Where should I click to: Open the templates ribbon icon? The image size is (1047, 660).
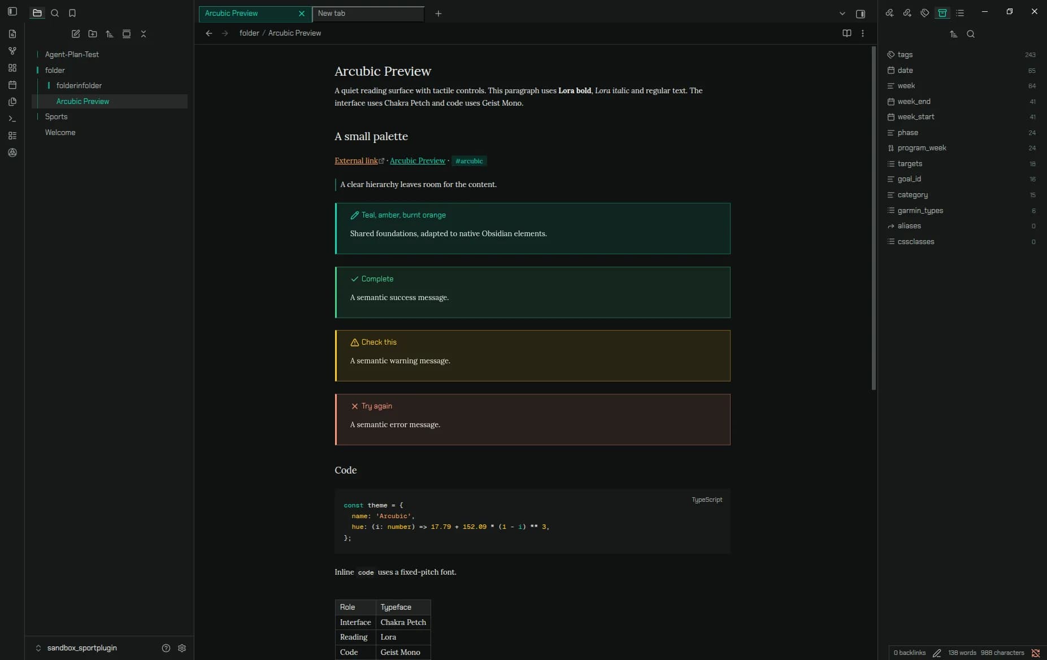click(x=12, y=102)
